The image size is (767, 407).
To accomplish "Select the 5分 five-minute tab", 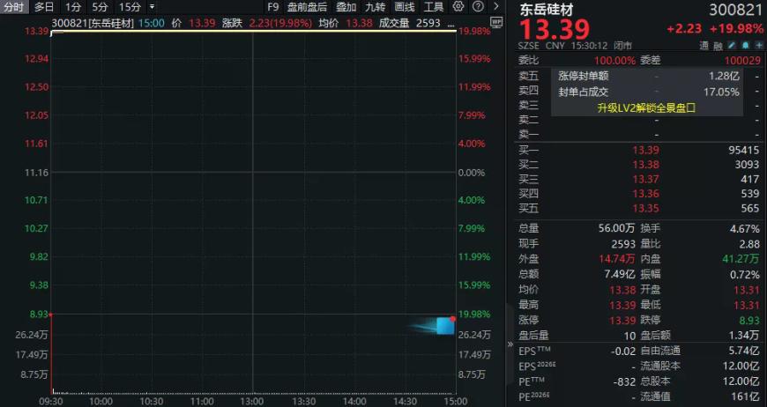I will tap(101, 6).
